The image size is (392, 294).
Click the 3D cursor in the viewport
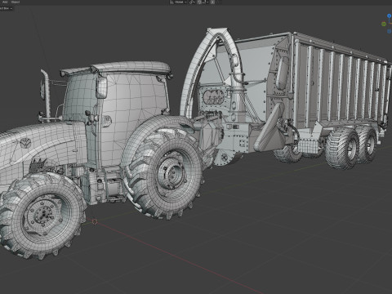point(95,221)
